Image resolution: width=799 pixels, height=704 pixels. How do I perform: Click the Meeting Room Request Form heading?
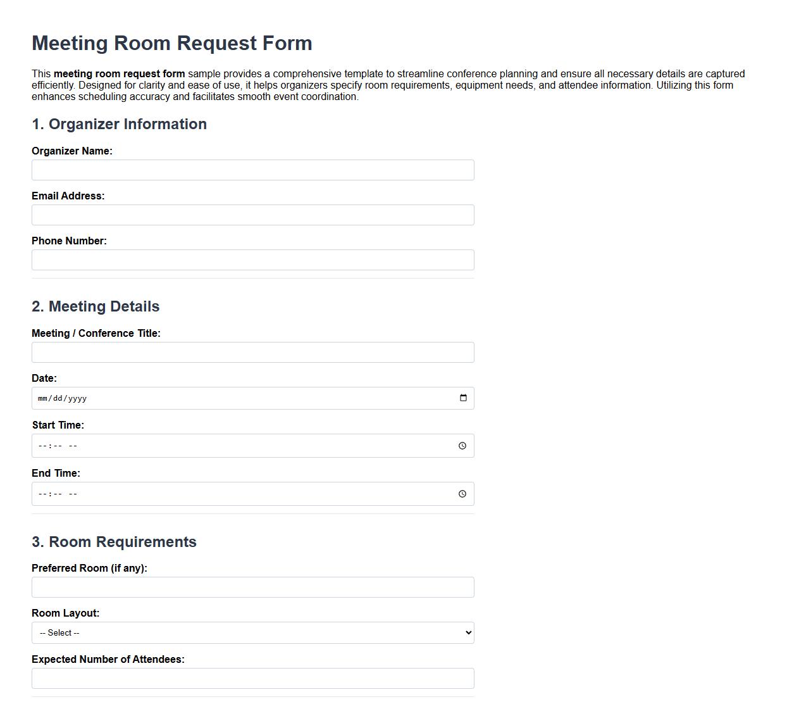pos(171,43)
